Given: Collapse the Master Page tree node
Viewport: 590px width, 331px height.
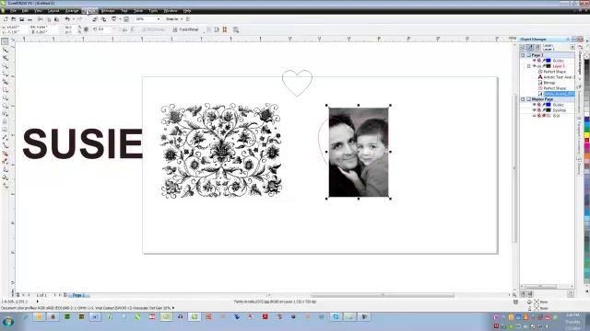Looking at the screenshot, I should [523, 99].
